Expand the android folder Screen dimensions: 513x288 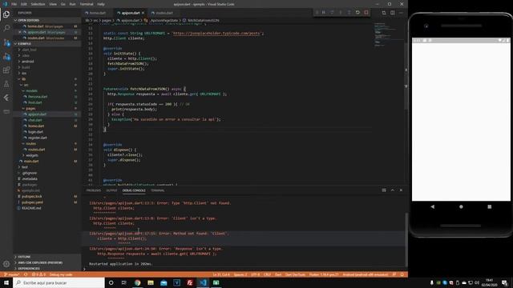tap(28, 62)
